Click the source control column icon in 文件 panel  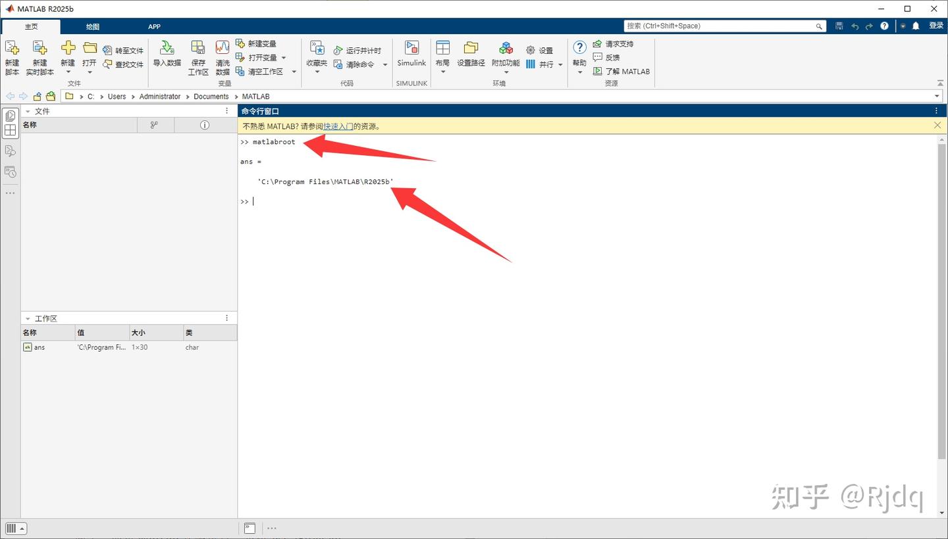tap(154, 125)
